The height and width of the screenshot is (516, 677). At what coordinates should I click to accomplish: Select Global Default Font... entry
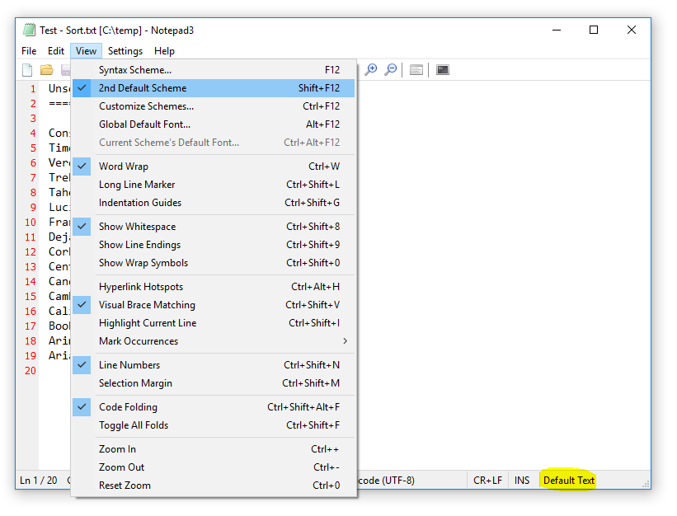click(214, 124)
